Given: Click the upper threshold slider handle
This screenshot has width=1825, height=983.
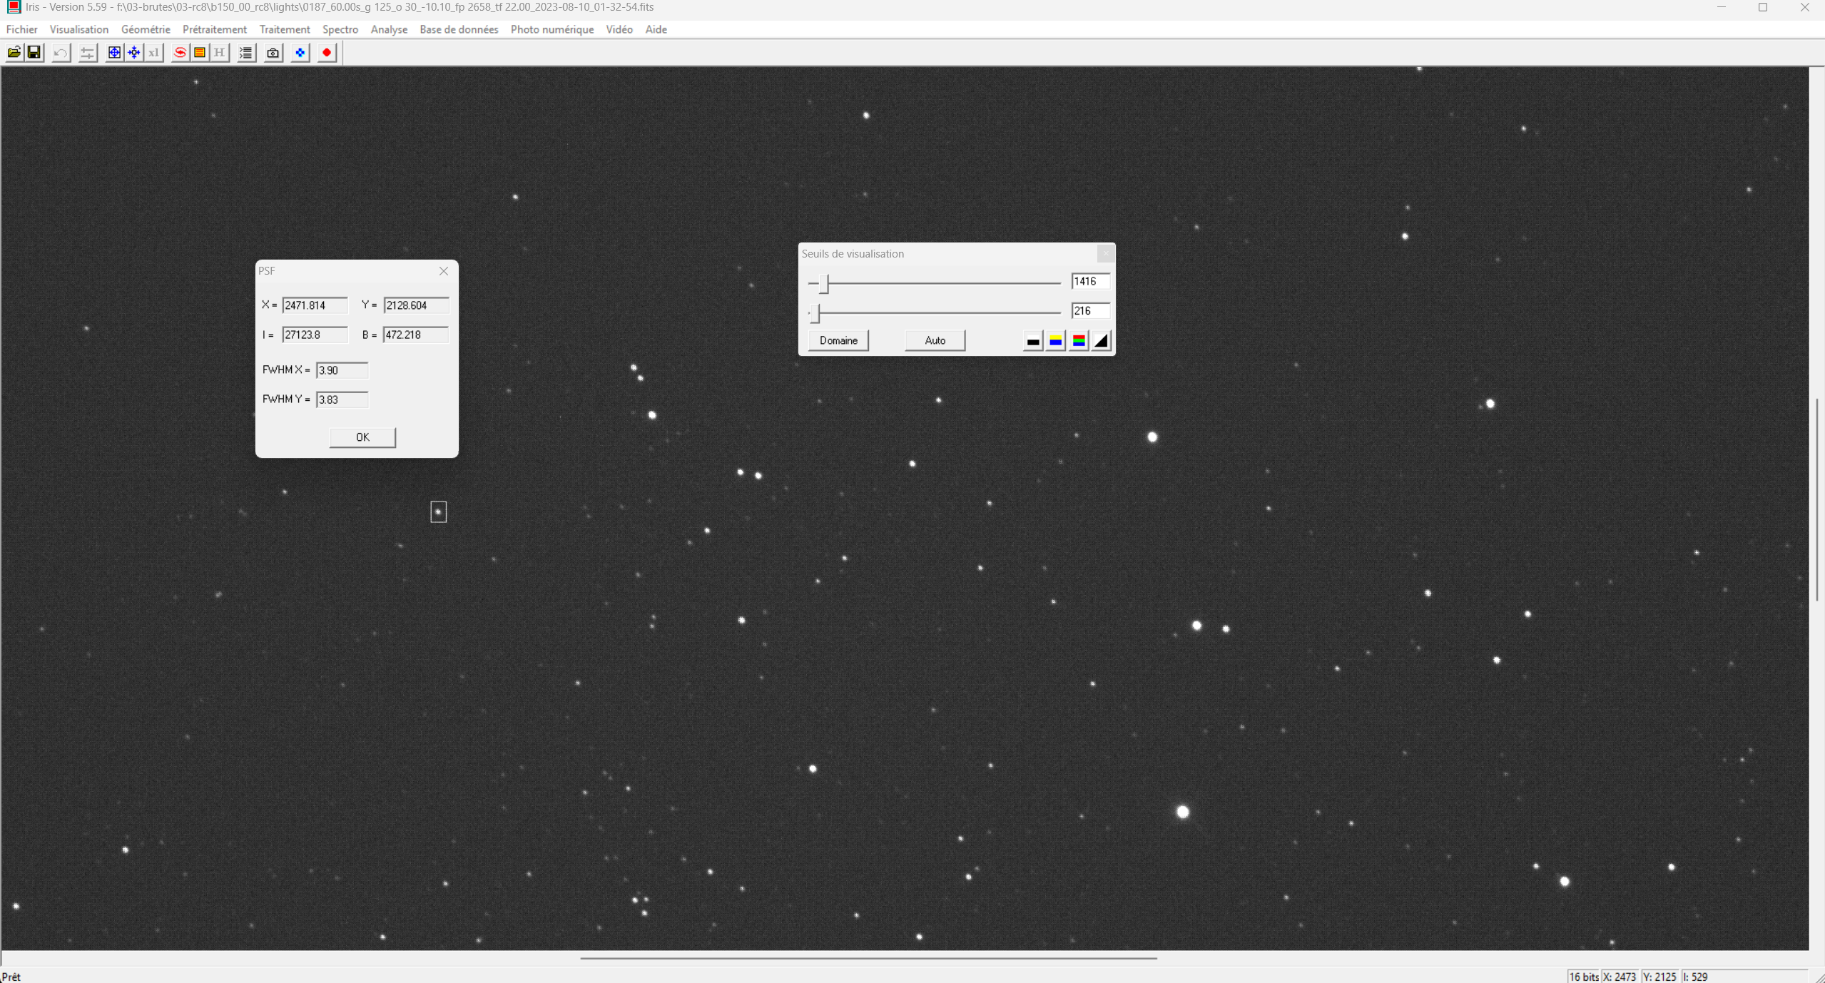Looking at the screenshot, I should [x=824, y=283].
